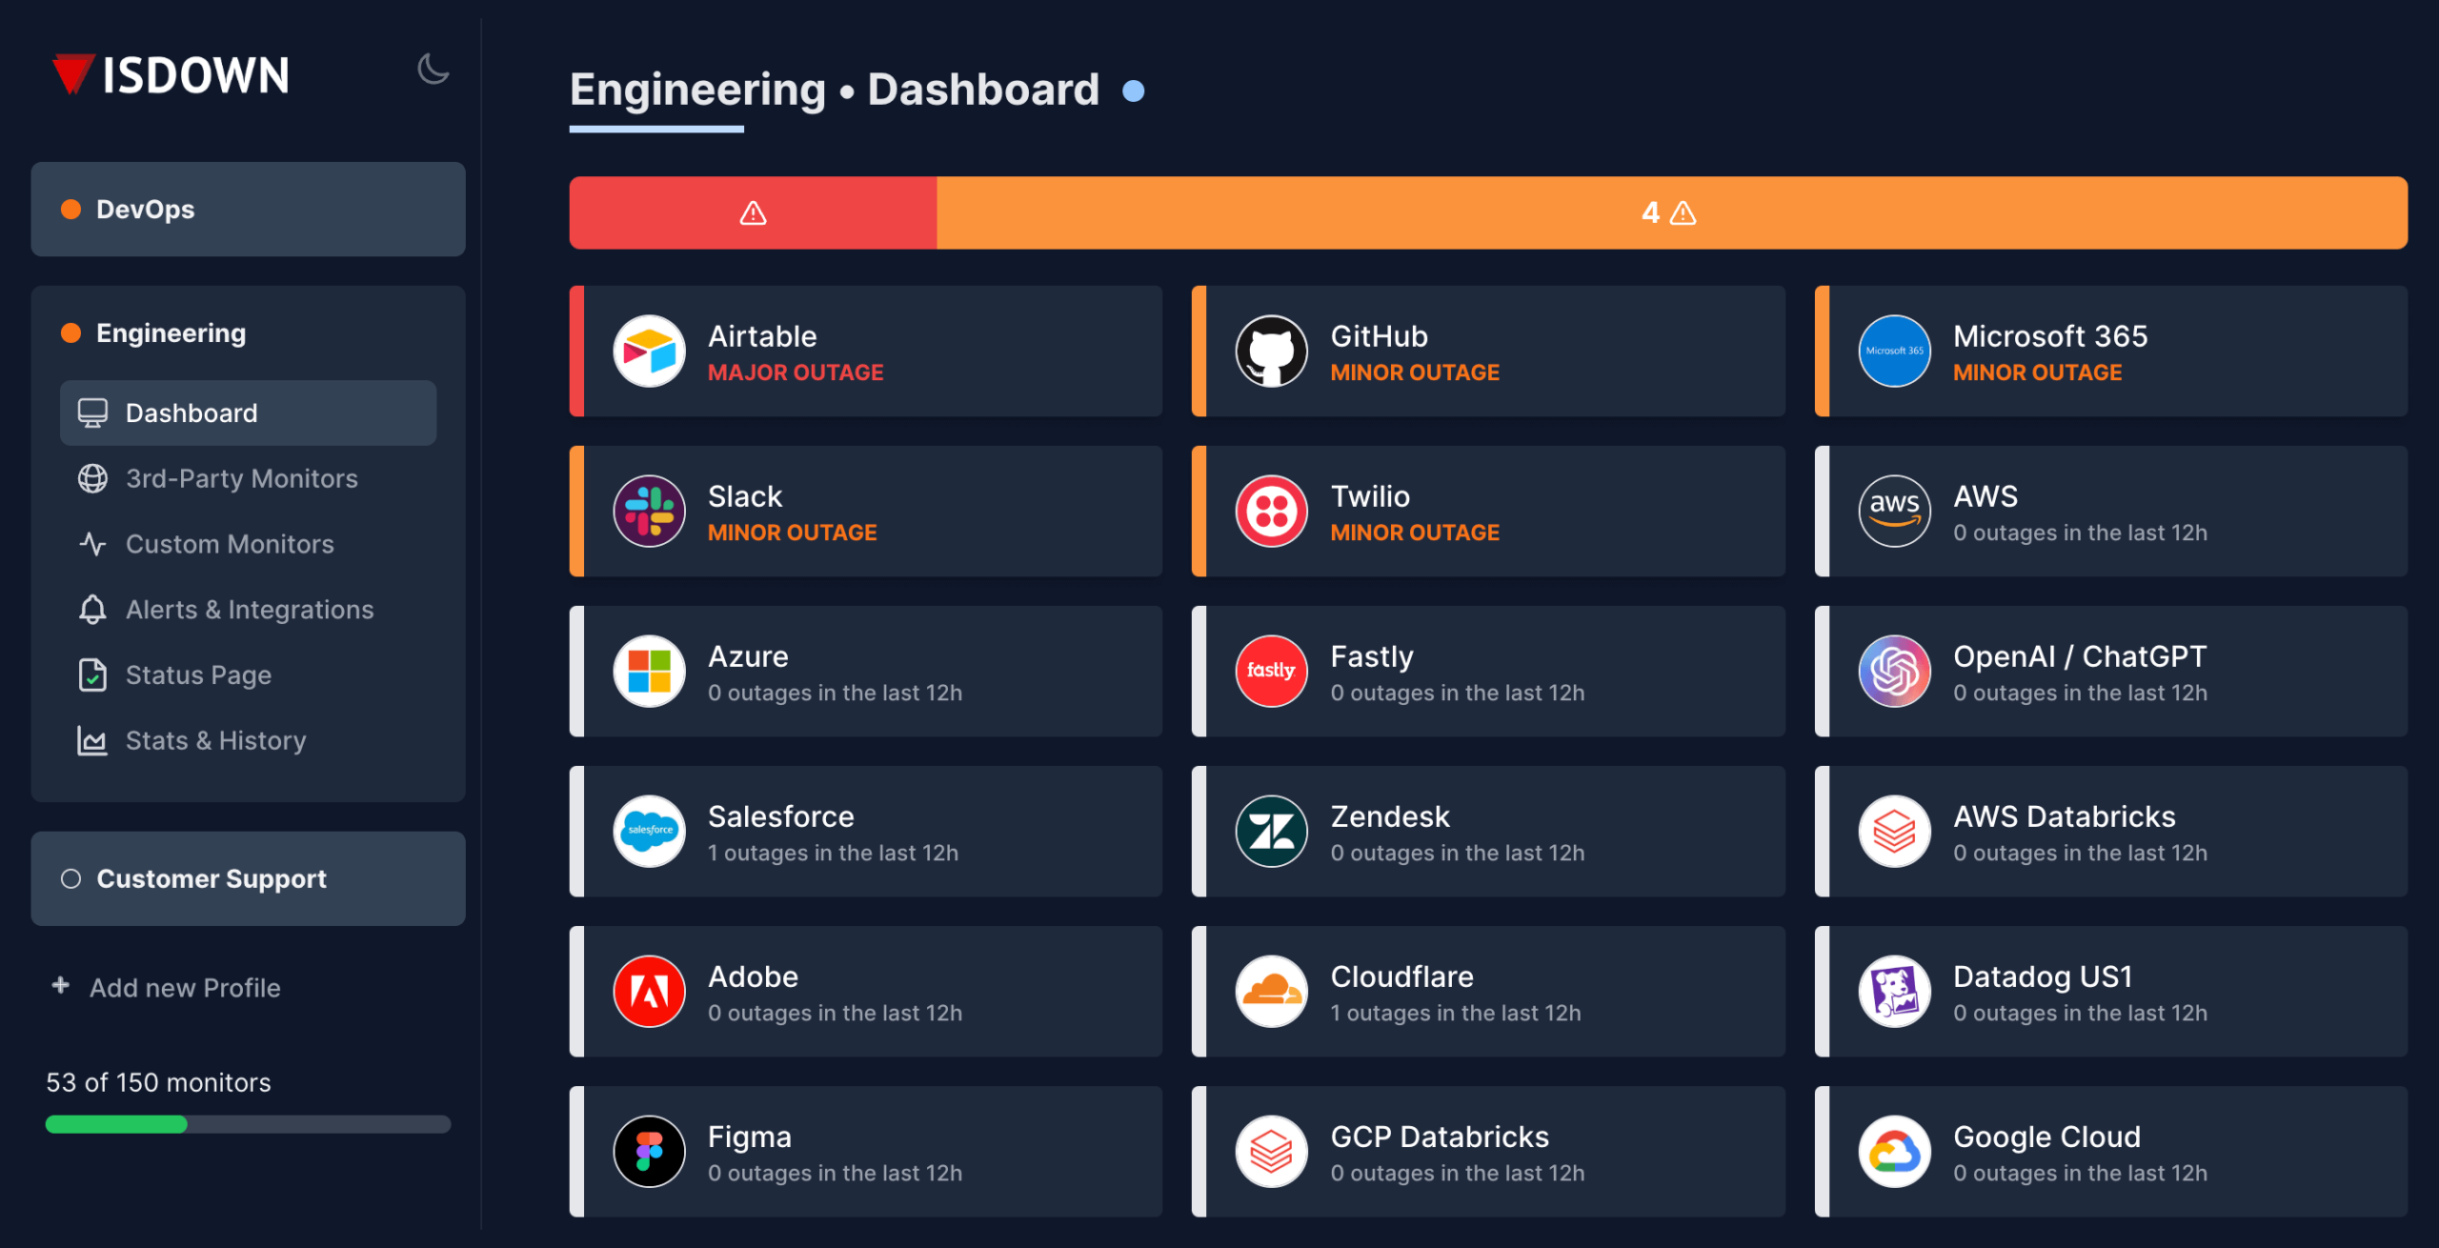Click the Datadog US1 logo
The image size is (2439, 1248).
click(x=1894, y=992)
